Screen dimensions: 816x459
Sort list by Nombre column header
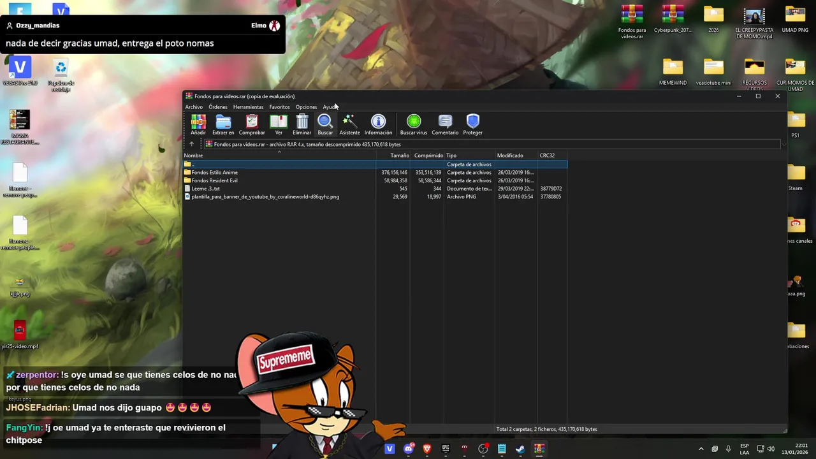click(279, 156)
